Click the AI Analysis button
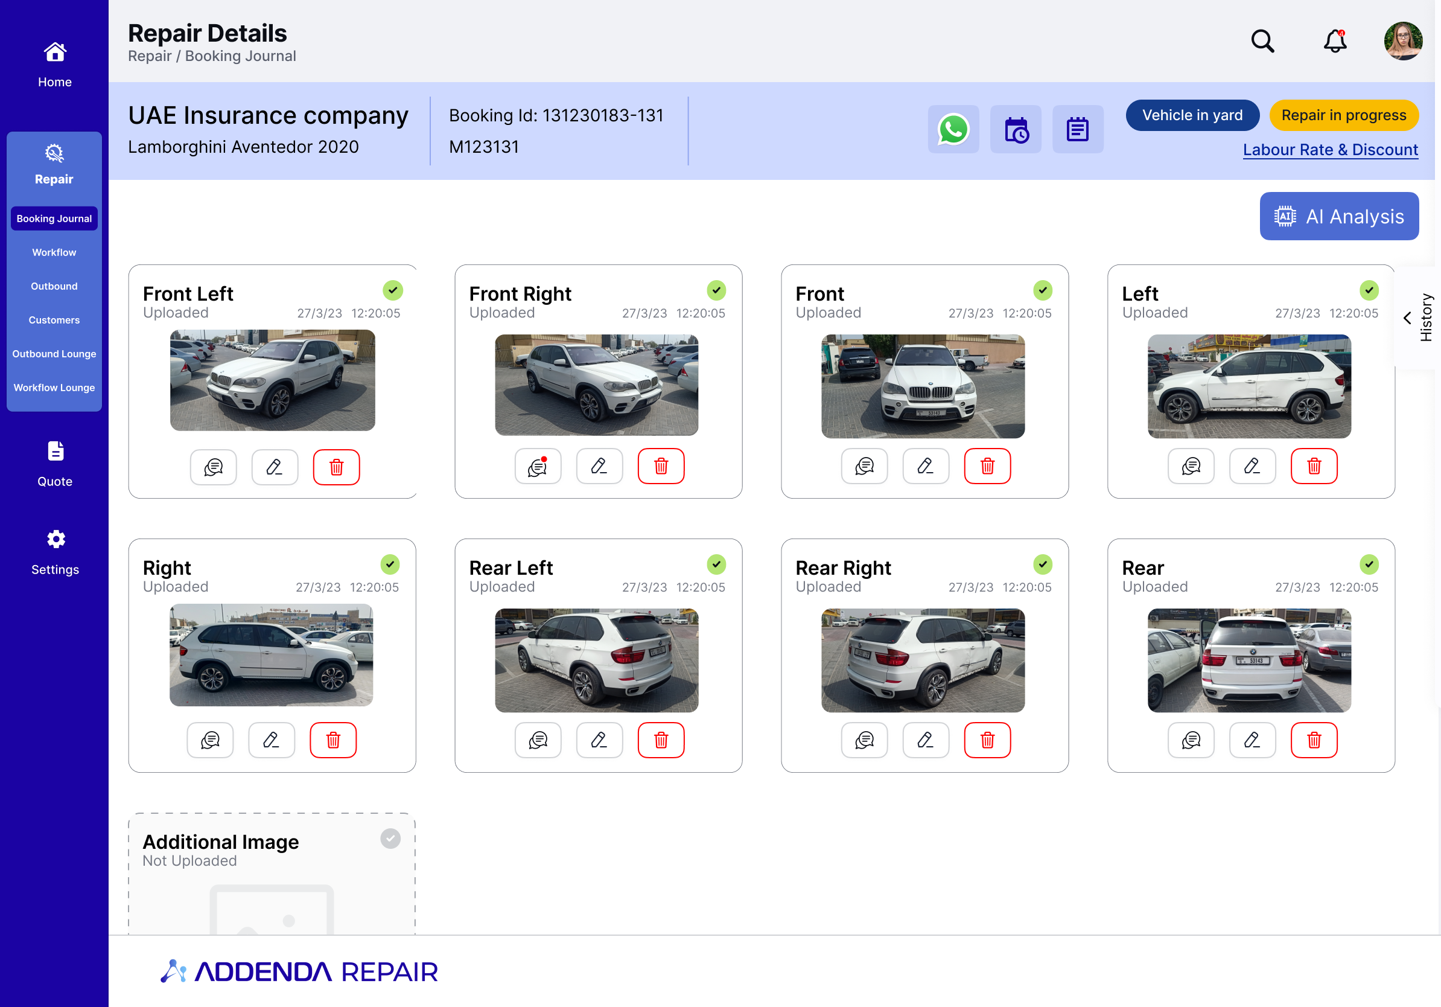The height and width of the screenshot is (1007, 1441). (1338, 217)
